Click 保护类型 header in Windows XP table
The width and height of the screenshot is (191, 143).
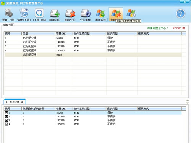tap(121, 109)
